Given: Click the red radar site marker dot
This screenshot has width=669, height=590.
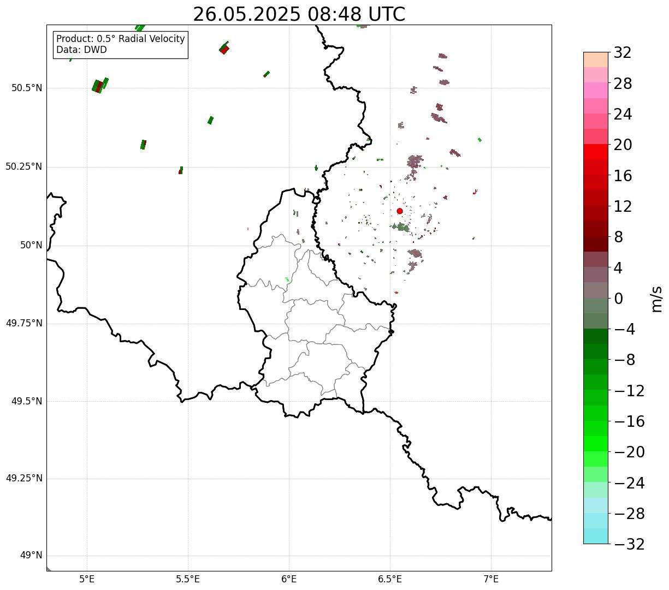Looking at the screenshot, I should pyautogui.click(x=400, y=211).
